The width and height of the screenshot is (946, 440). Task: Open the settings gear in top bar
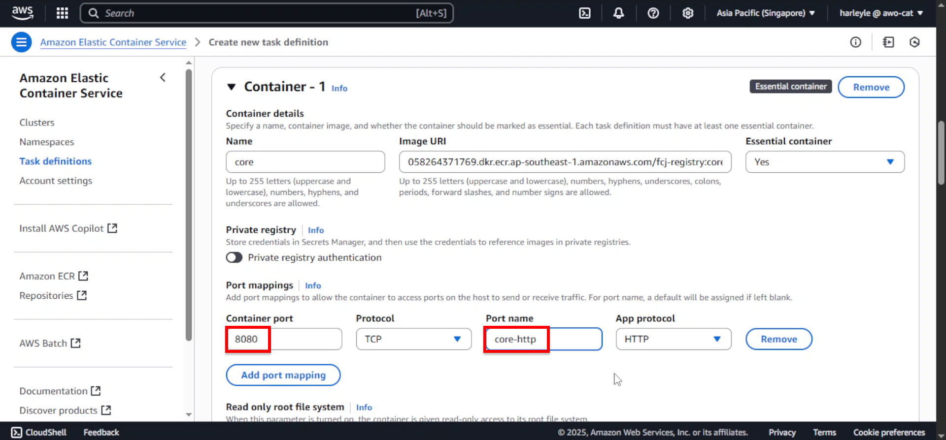[688, 13]
